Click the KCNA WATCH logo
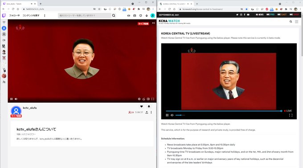This screenshot has width=303, height=168. [174, 22]
